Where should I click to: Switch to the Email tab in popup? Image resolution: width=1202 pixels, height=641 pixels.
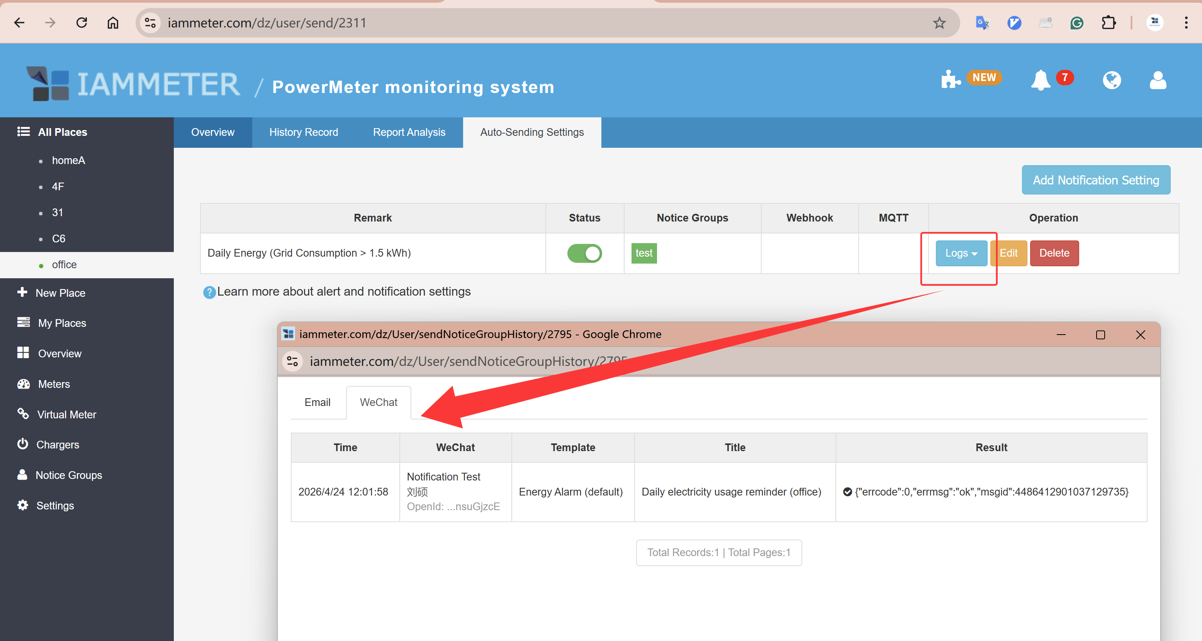point(317,402)
